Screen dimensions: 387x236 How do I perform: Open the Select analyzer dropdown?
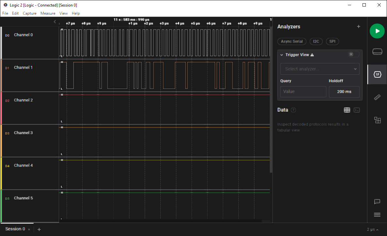[x=320, y=69]
